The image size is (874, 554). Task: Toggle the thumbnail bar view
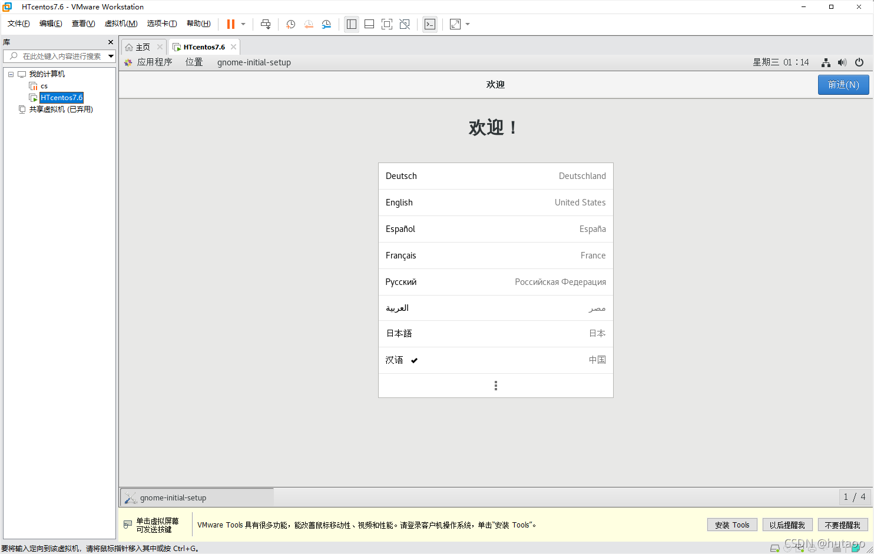369,24
